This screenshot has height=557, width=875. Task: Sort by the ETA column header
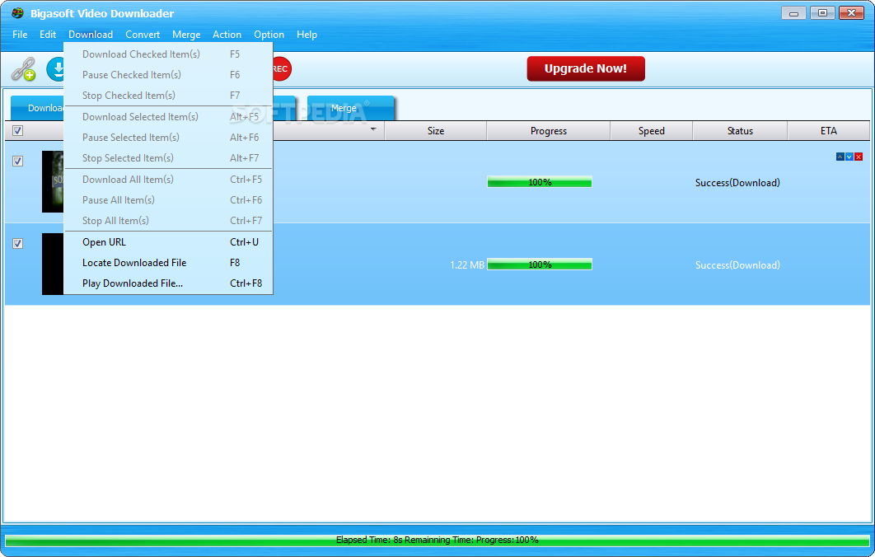coord(829,131)
